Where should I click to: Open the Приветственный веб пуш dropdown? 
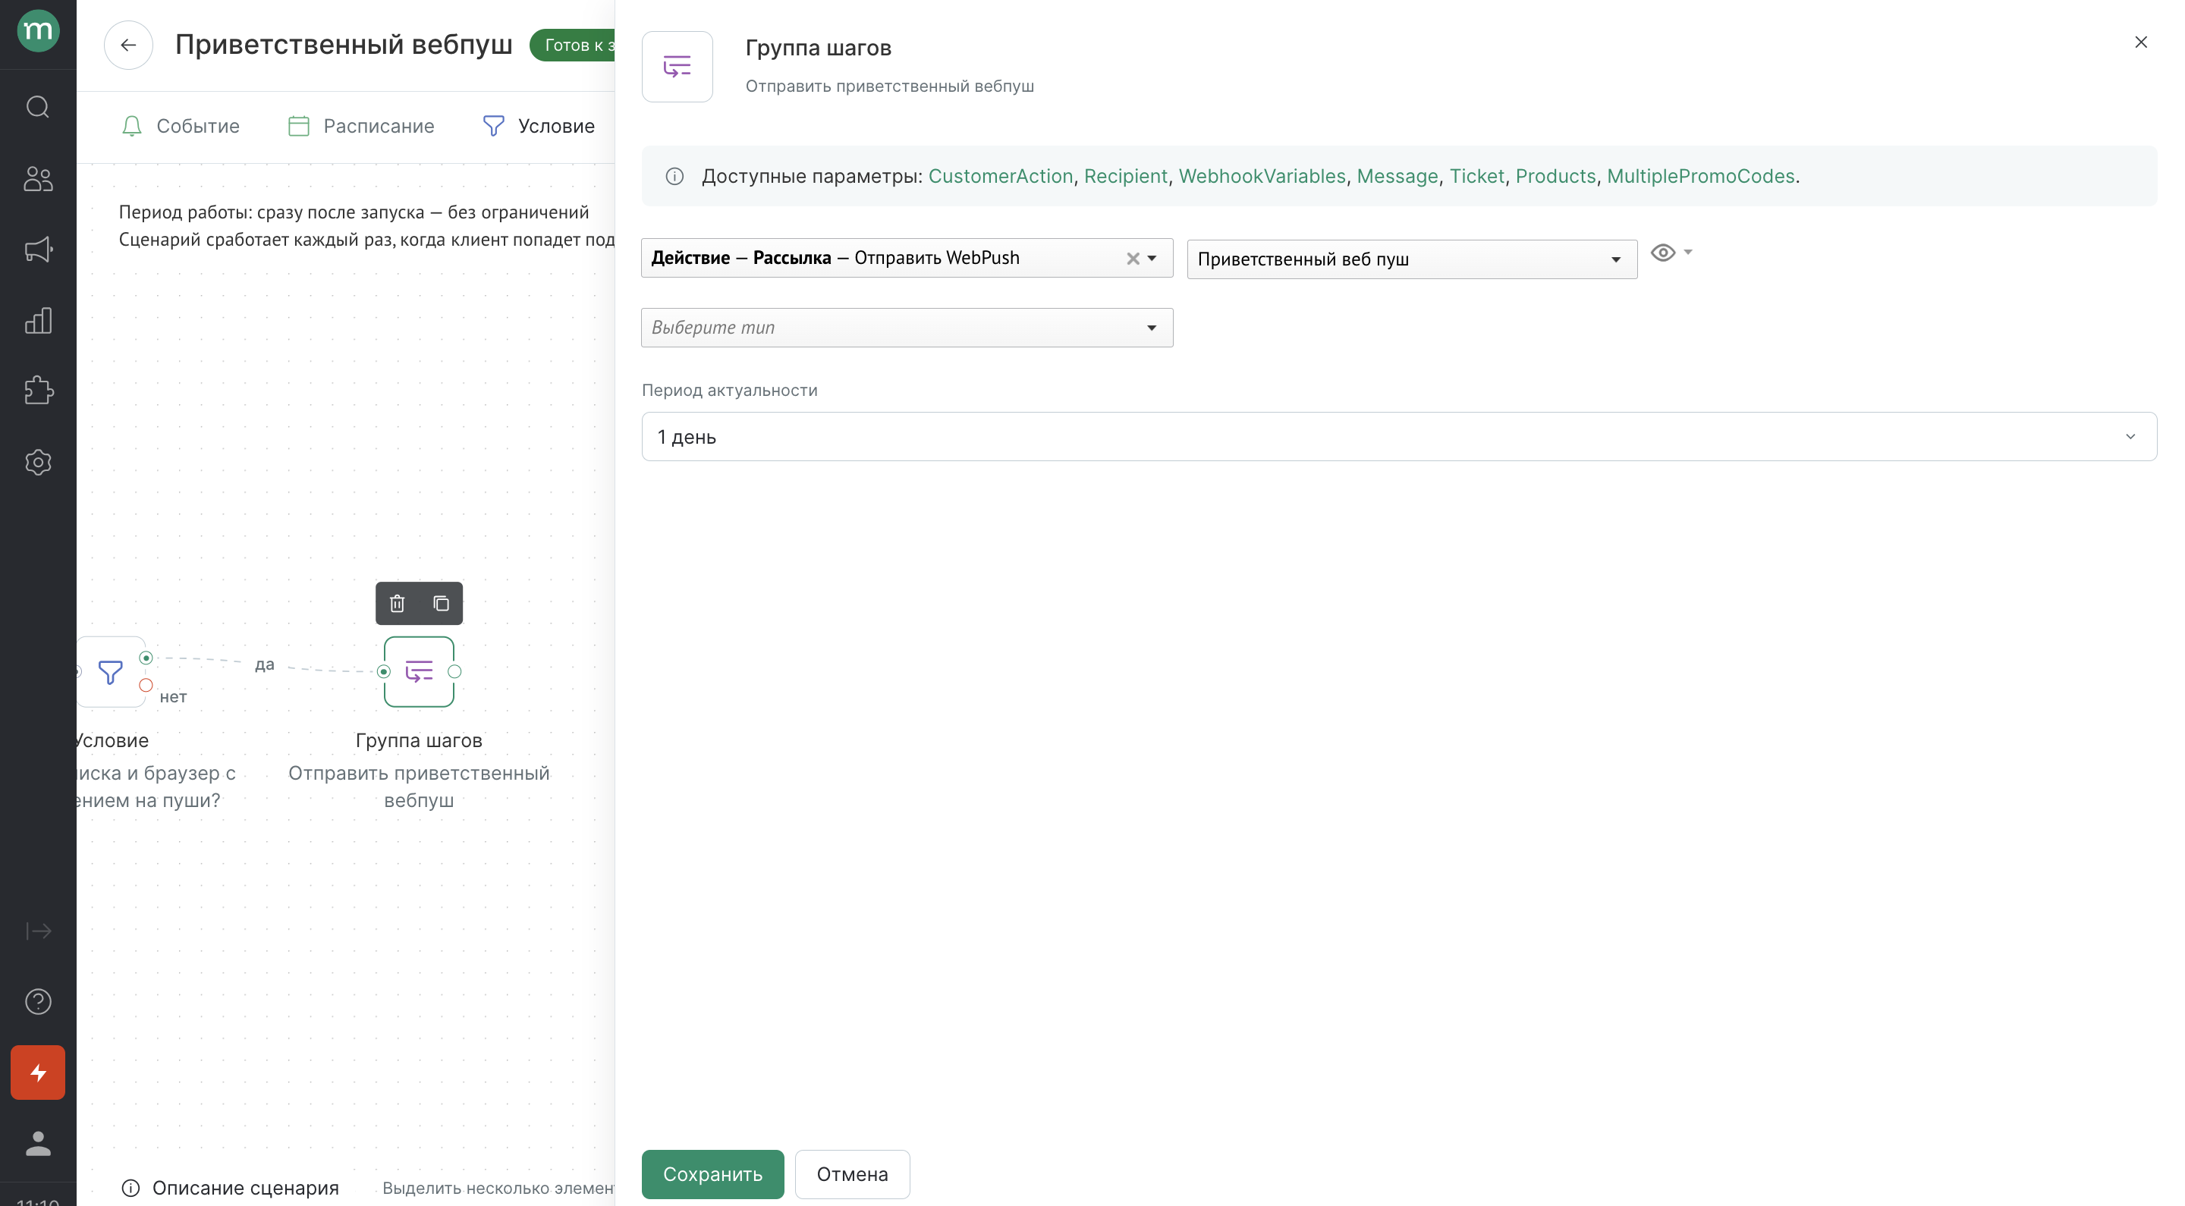point(1412,259)
